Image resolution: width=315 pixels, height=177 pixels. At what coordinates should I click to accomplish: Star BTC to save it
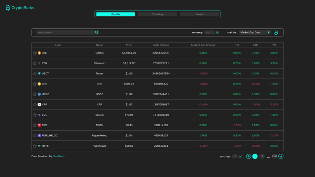tap(35, 53)
